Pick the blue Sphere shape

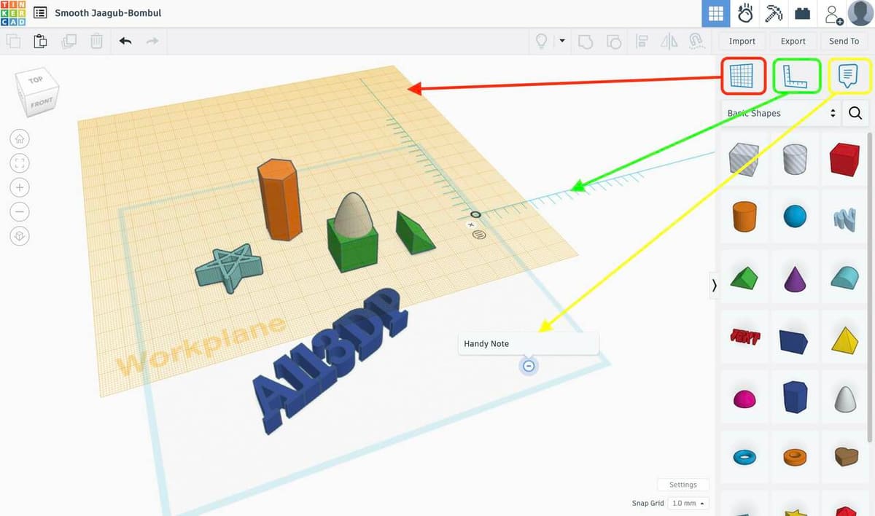pos(795,216)
